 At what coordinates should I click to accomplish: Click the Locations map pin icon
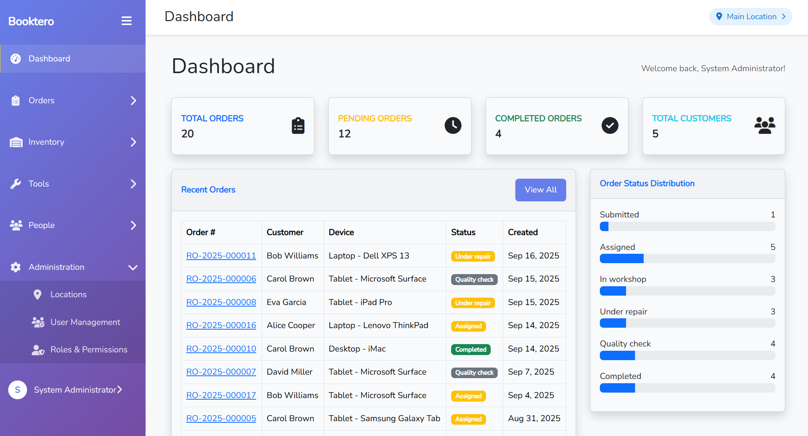coord(38,294)
